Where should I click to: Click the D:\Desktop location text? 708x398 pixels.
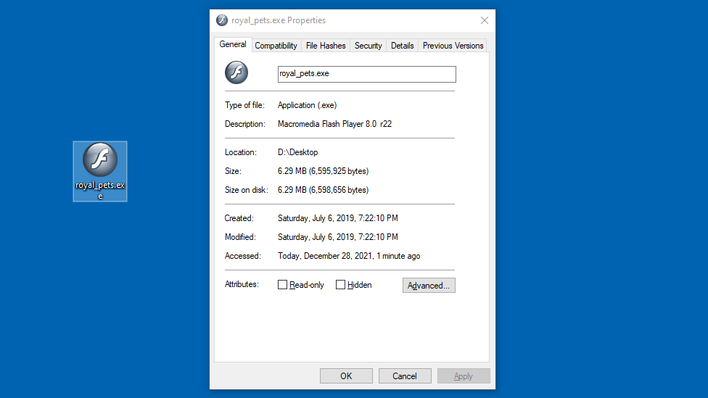tap(298, 152)
